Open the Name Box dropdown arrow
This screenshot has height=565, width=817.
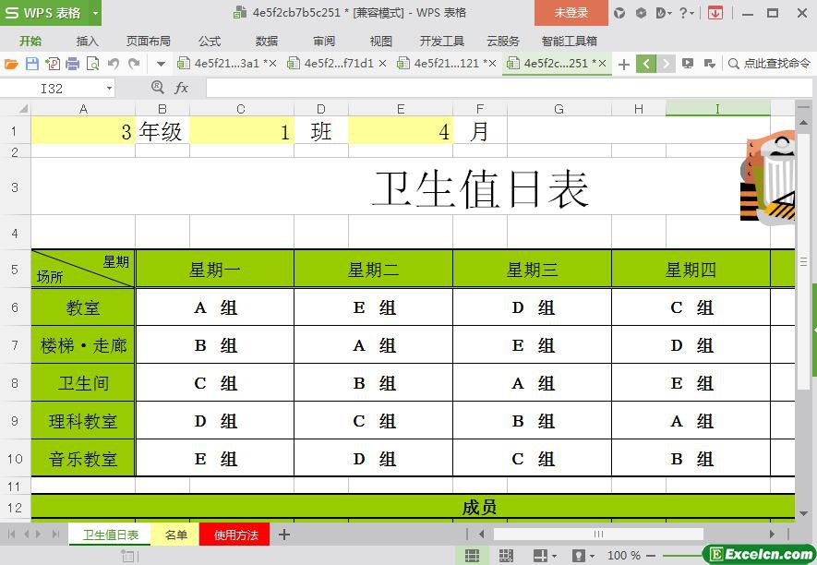[109, 88]
